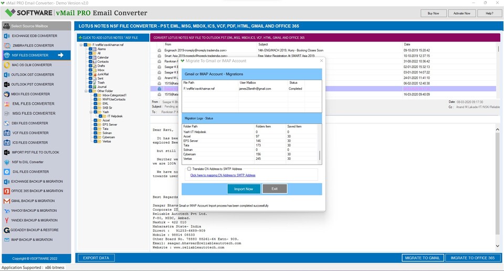Select the Smart Asia 2019 email row
The height and width of the screenshot is (271, 504).
click(x=324, y=56)
